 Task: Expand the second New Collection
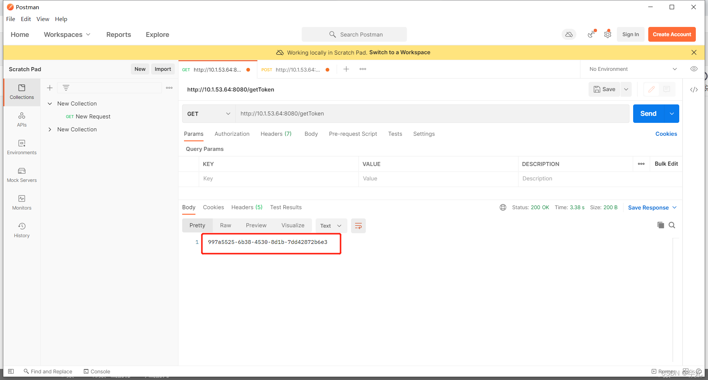tap(50, 129)
